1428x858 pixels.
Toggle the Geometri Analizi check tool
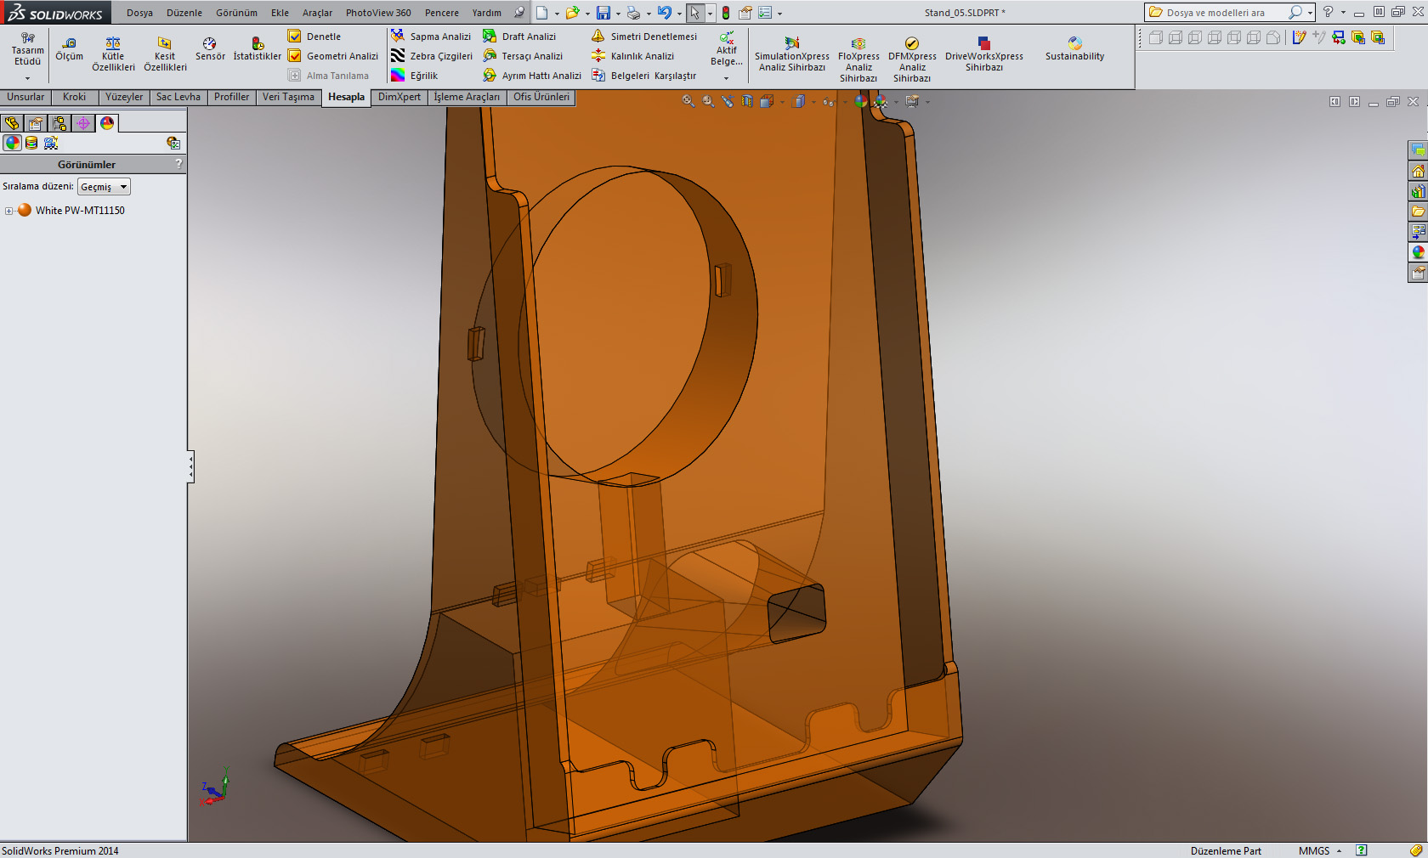[x=333, y=56]
